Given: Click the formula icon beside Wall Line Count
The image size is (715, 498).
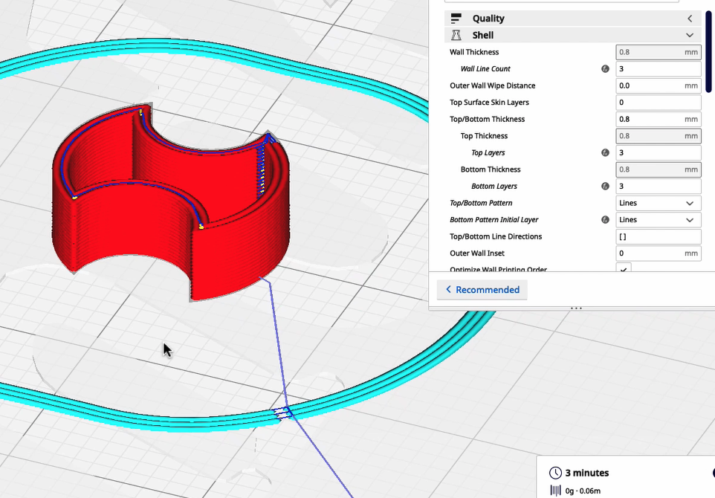Looking at the screenshot, I should pyautogui.click(x=605, y=69).
